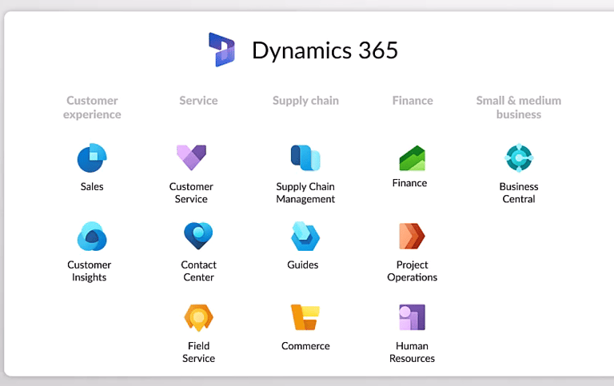Click the Contact Center label

click(198, 271)
